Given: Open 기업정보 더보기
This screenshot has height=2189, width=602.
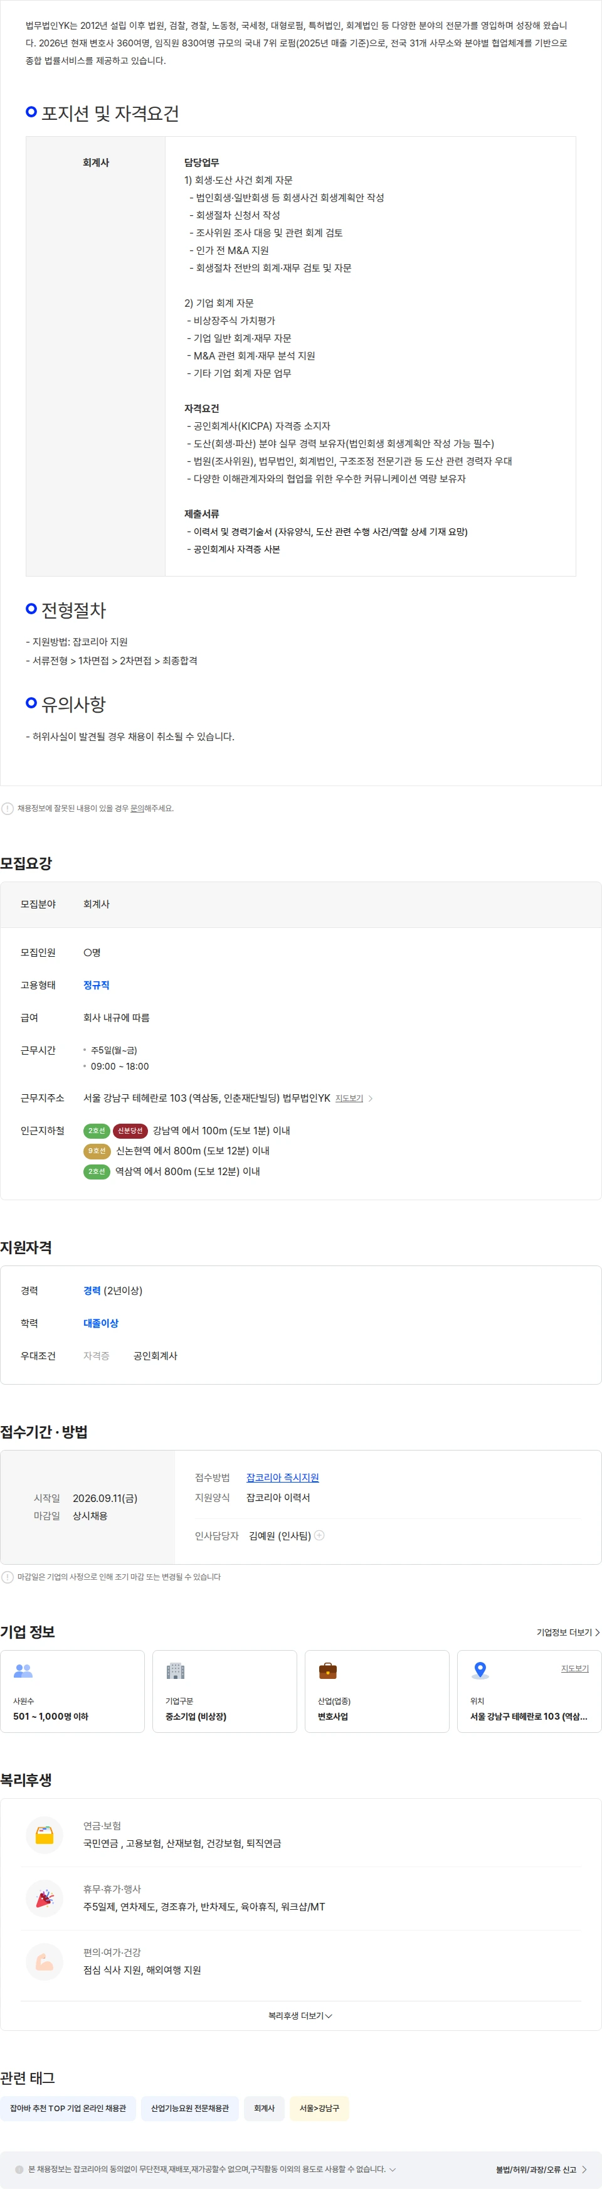Looking at the screenshot, I should 568,1632.
